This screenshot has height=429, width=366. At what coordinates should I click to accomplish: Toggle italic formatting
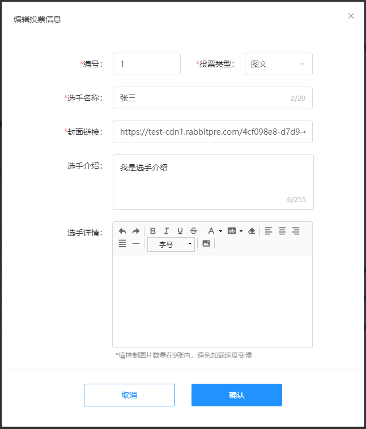[167, 231]
